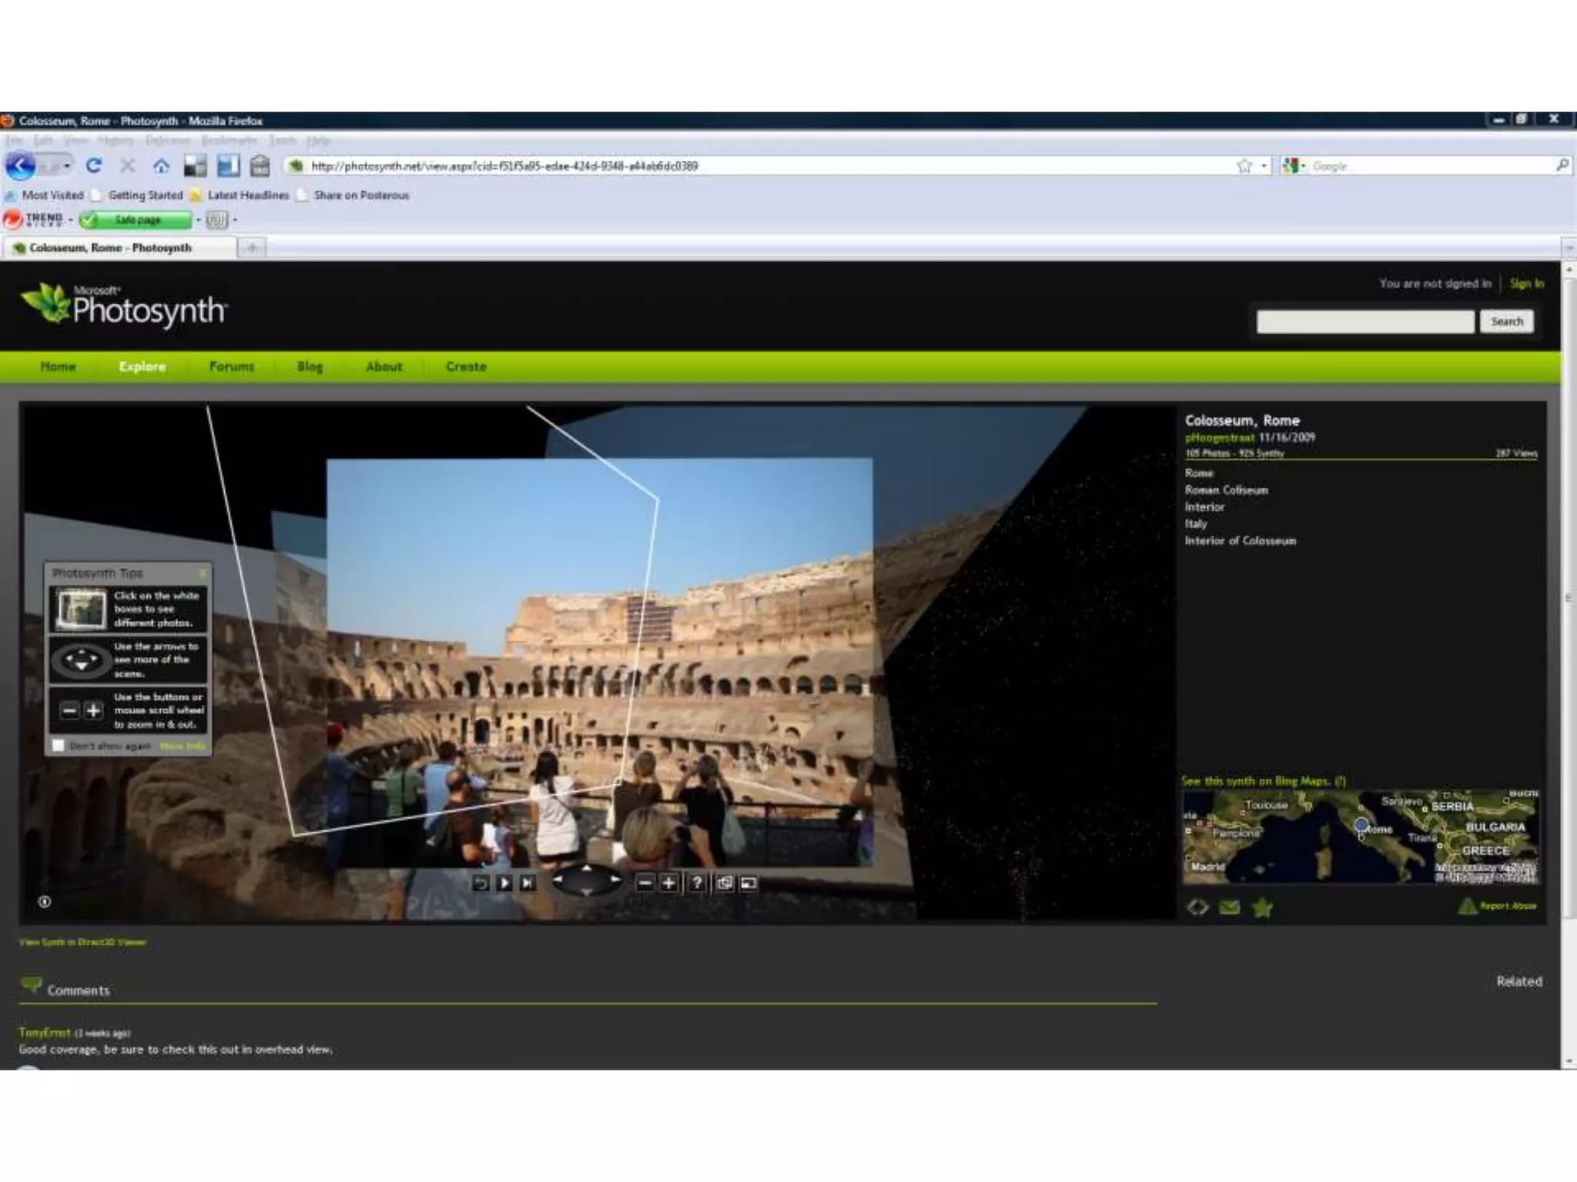Click the fullscreen view icon in viewer
Image resolution: width=1577 pixels, height=1182 pixels.
pos(748,883)
